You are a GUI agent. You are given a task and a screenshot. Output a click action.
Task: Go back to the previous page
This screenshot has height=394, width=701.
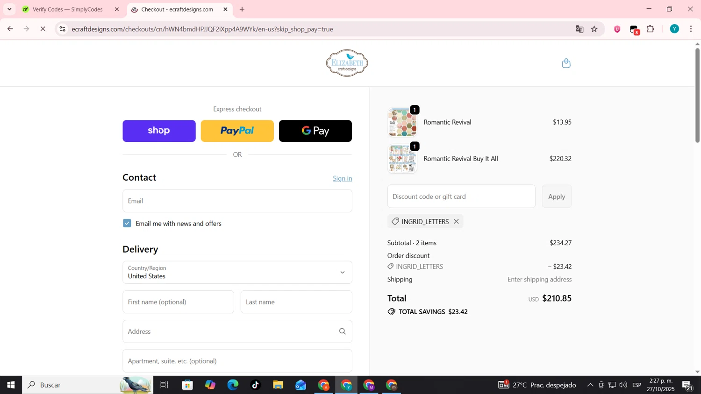[10, 29]
